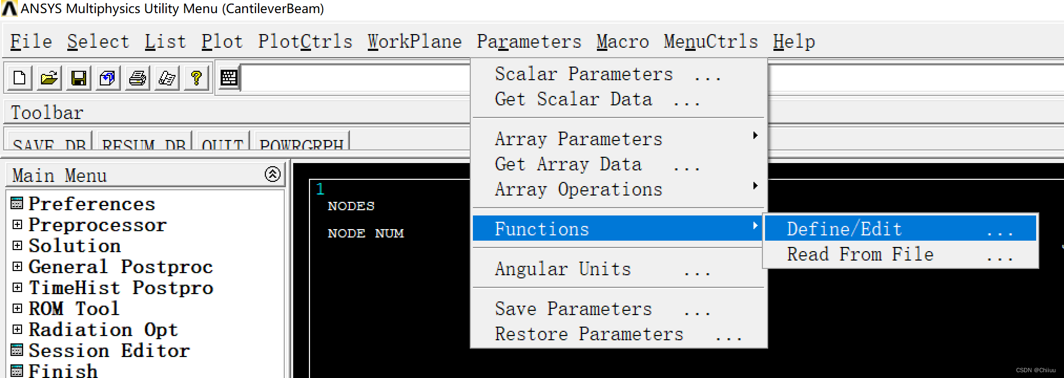Open the MenuCtrls menu
The image size is (1064, 378).
pyautogui.click(x=711, y=41)
